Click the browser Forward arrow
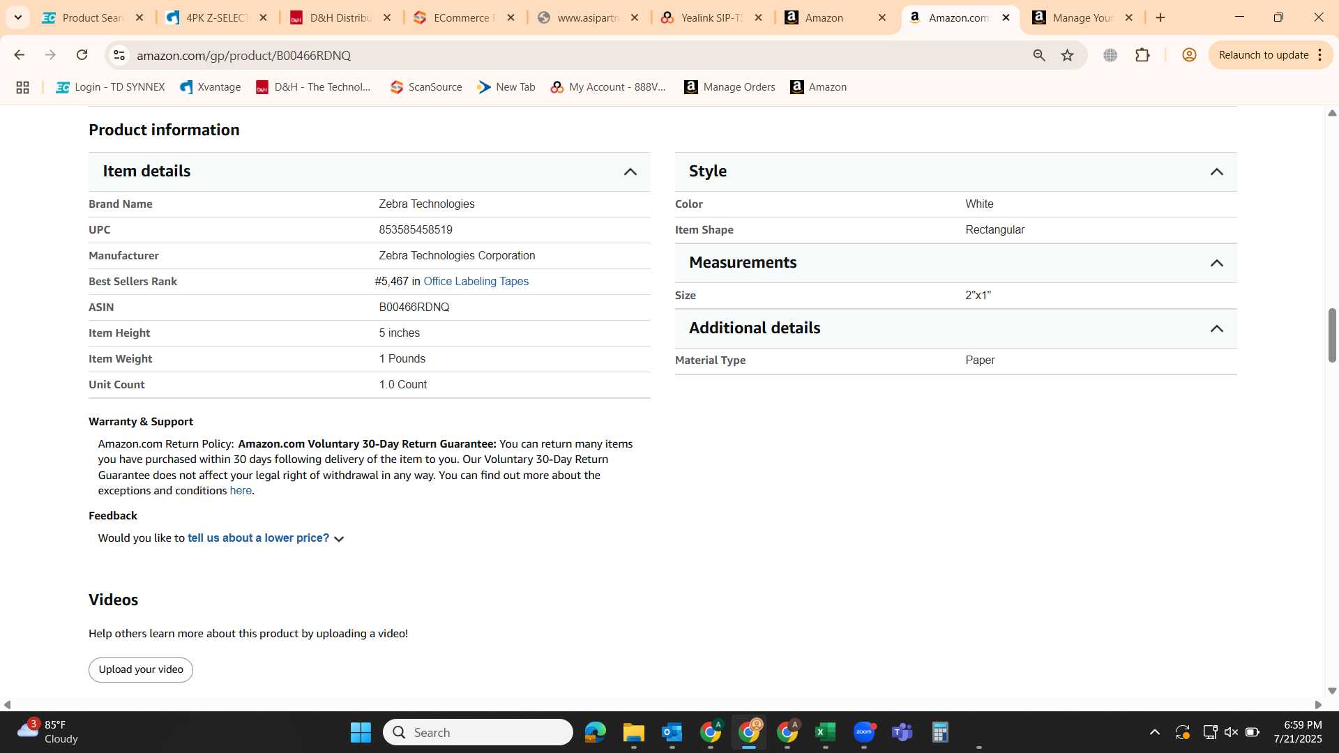1339x753 pixels. tap(50, 55)
